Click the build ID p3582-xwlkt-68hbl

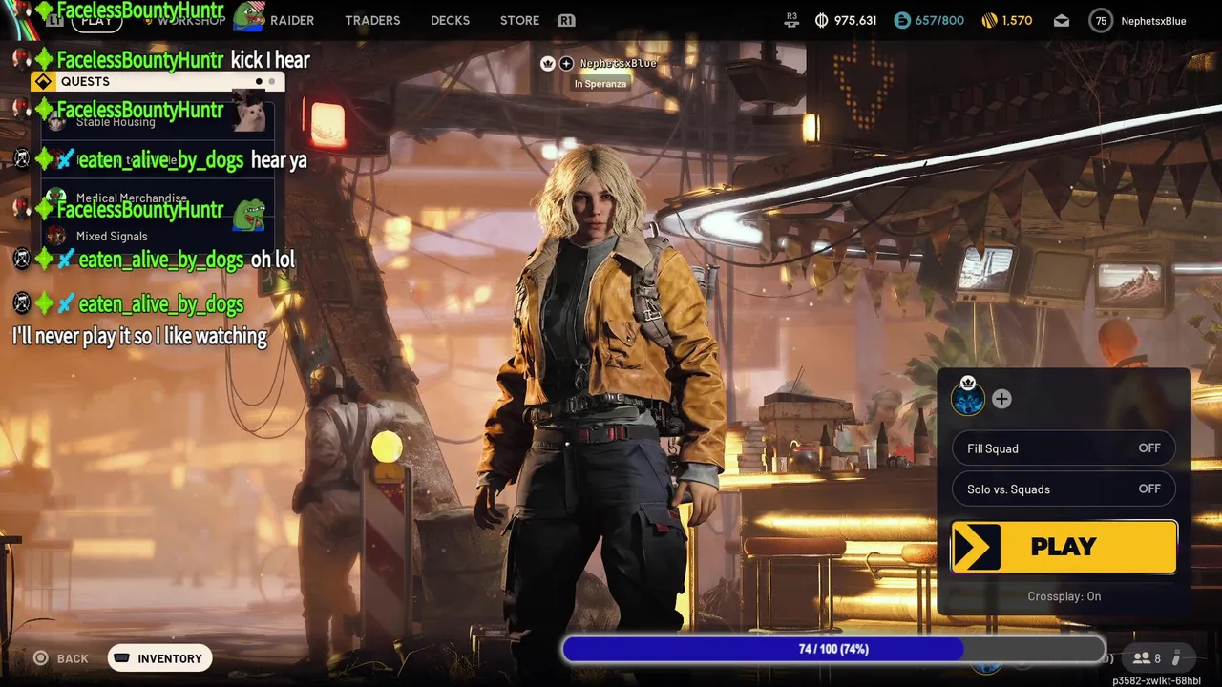pos(1156,680)
